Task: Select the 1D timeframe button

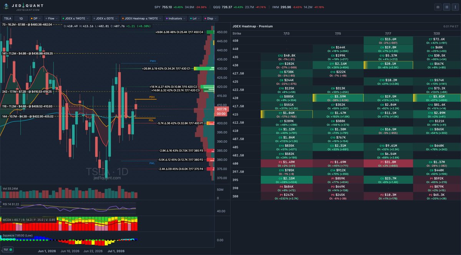Action: click(21, 18)
